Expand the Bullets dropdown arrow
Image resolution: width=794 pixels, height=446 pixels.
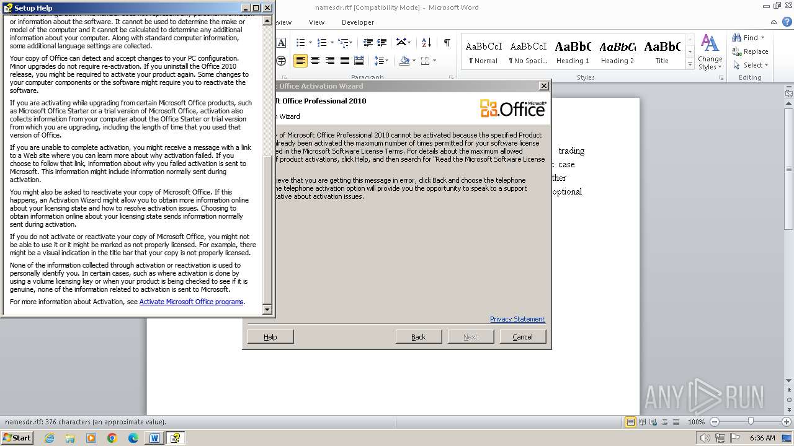pos(311,42)
